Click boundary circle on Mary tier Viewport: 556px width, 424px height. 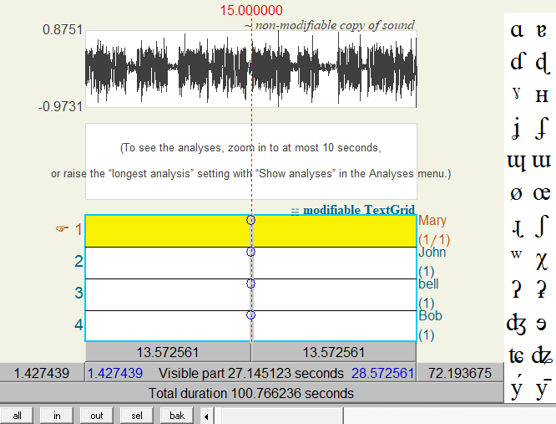click(x=250, y=220)
